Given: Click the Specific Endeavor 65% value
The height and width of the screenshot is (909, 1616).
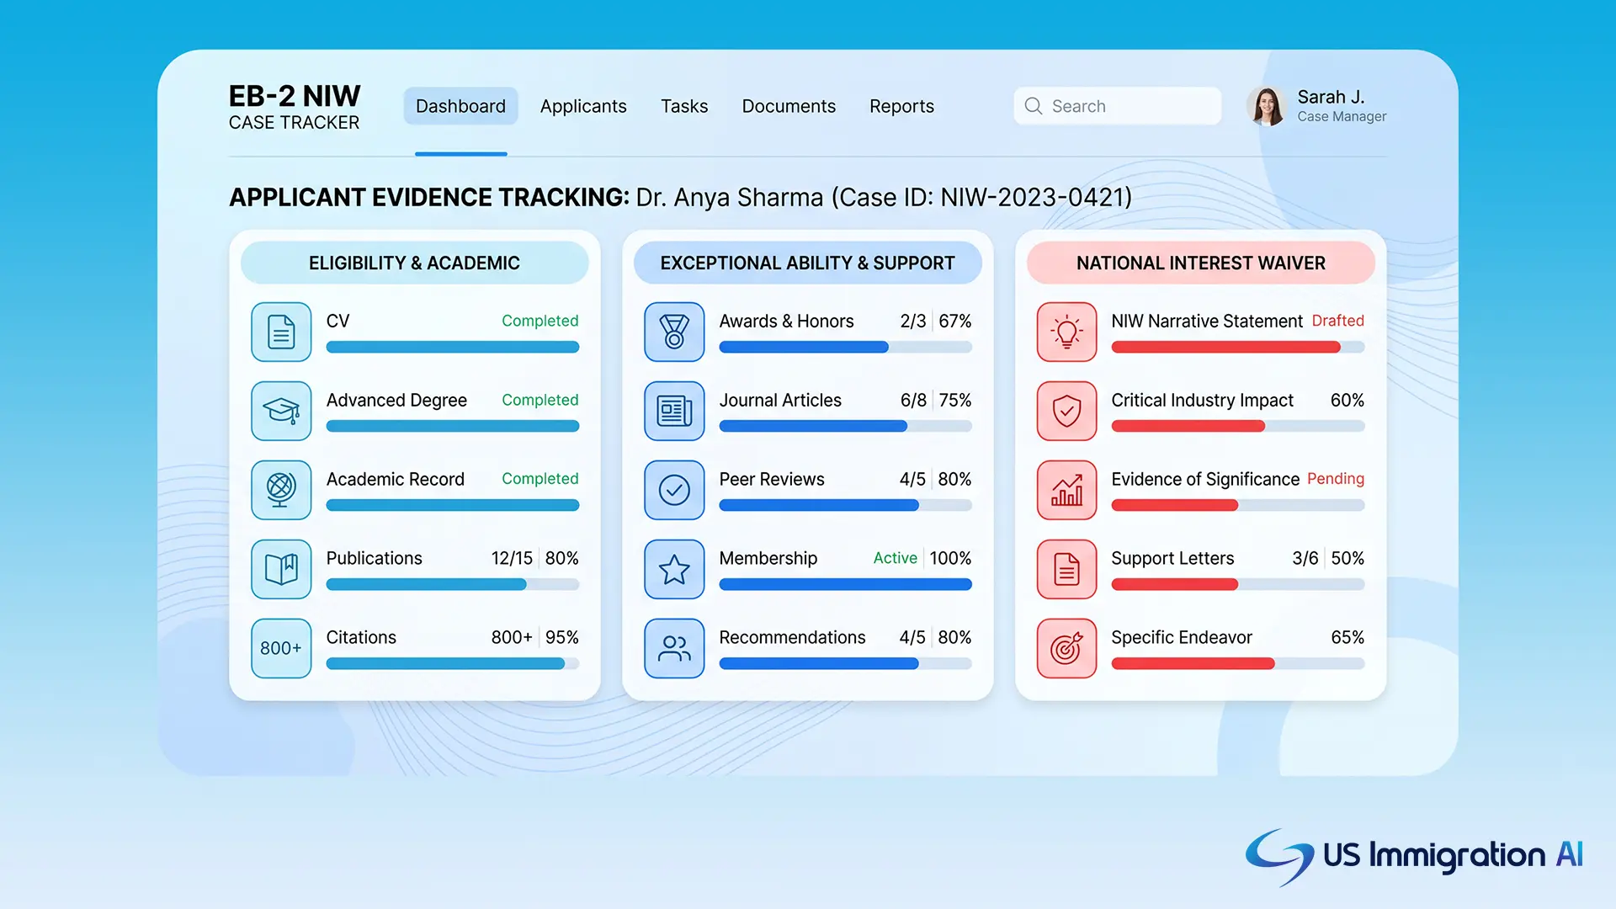Looking at the screenshot, I should [x=1348, y=637].
